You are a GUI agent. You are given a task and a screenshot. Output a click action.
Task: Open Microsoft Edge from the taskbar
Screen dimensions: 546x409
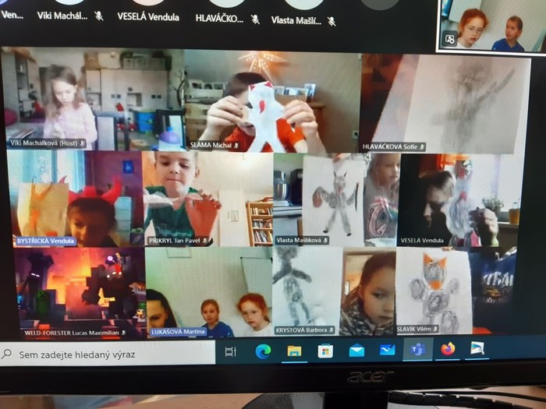(264, 351)
